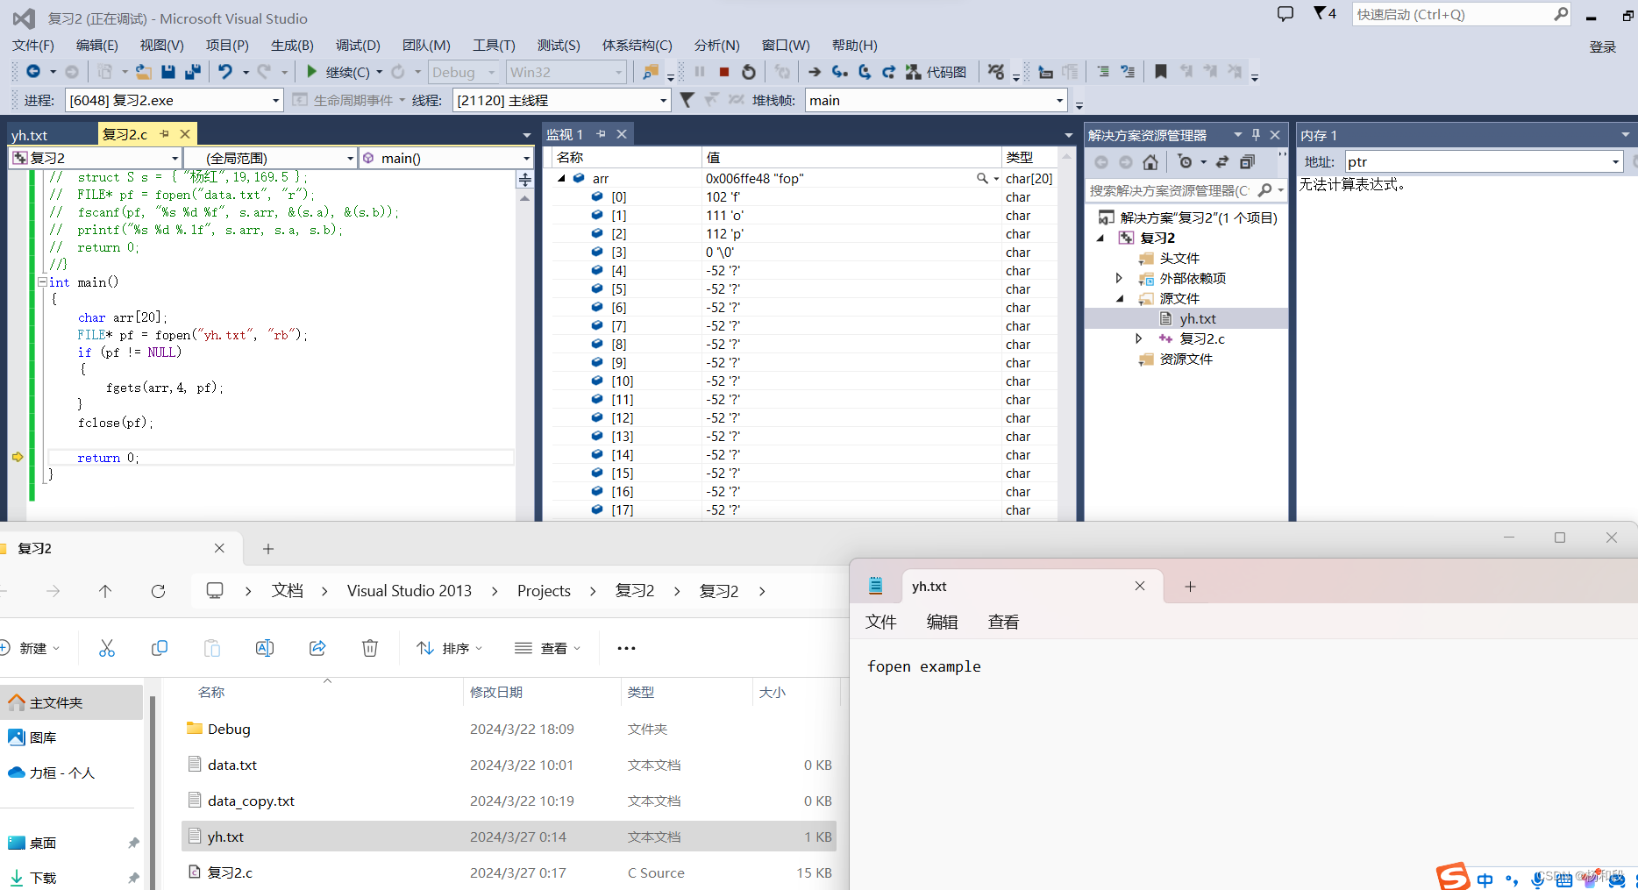
Task: Click 排序 sort button in File Explorer
Action: pos(449,648)
